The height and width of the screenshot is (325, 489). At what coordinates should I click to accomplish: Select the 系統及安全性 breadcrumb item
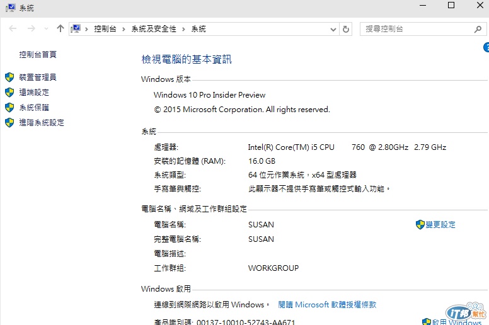point(154,29)
